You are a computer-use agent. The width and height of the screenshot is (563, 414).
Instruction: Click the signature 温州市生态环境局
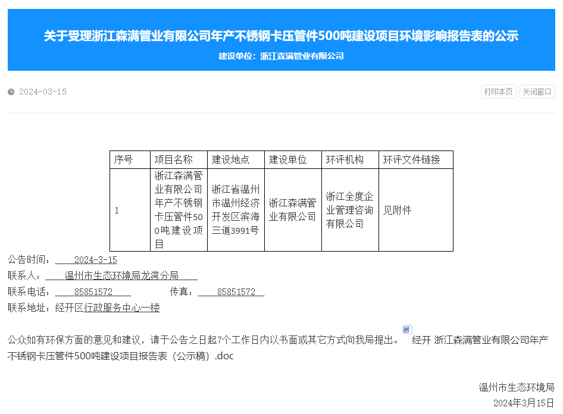coord(517,387)
